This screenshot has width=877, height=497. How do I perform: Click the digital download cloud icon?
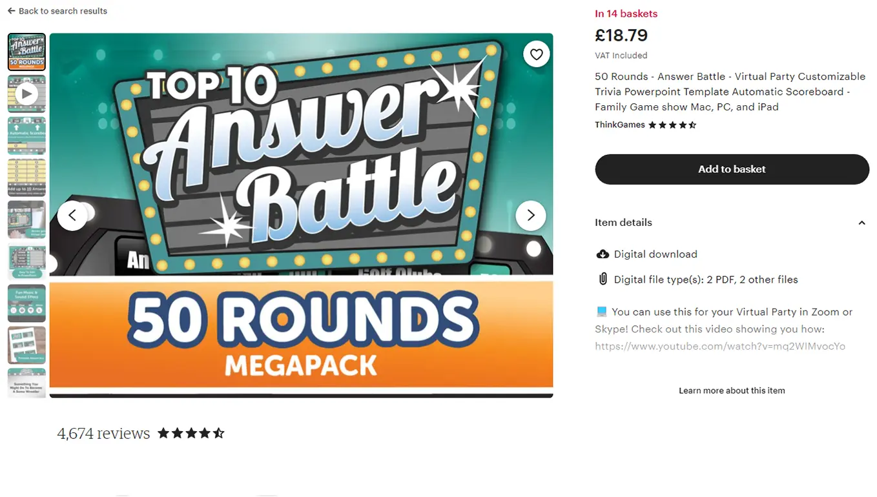tap(602, 254)
